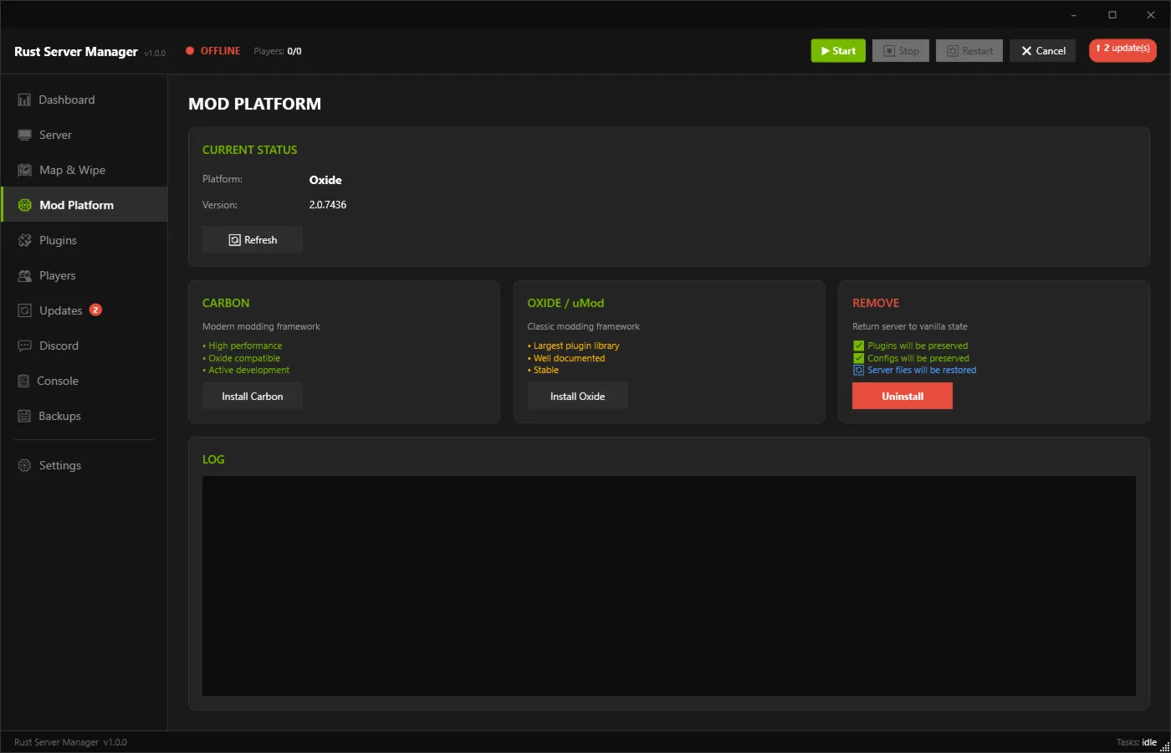Click the CURRENT STATUS heading
This screenshot has width=1171, height=753.
click(x=250, y=150)
